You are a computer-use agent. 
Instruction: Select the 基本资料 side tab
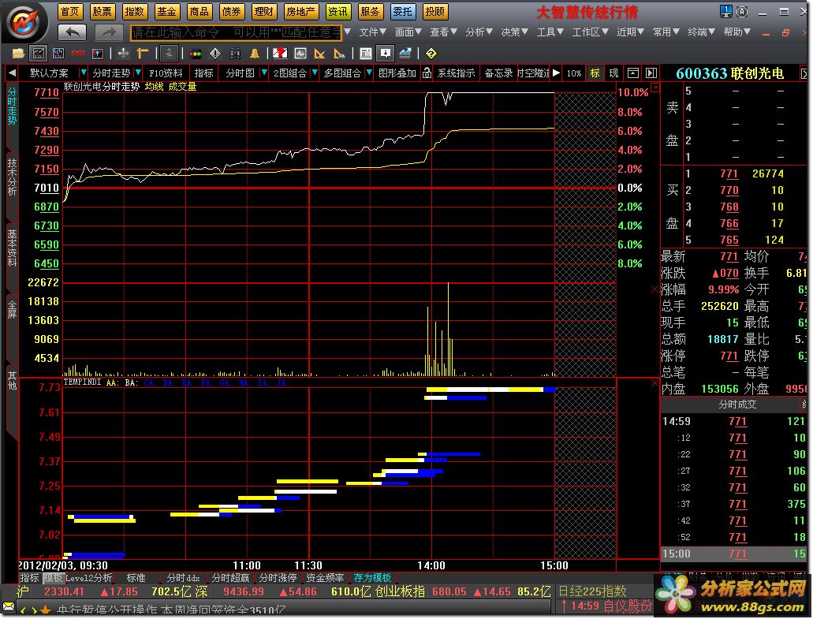point(11,248)
